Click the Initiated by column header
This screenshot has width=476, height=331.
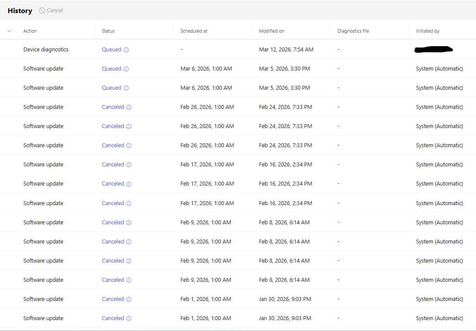428,31
